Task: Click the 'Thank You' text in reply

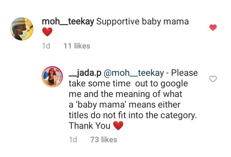Action: pos(89,126)
